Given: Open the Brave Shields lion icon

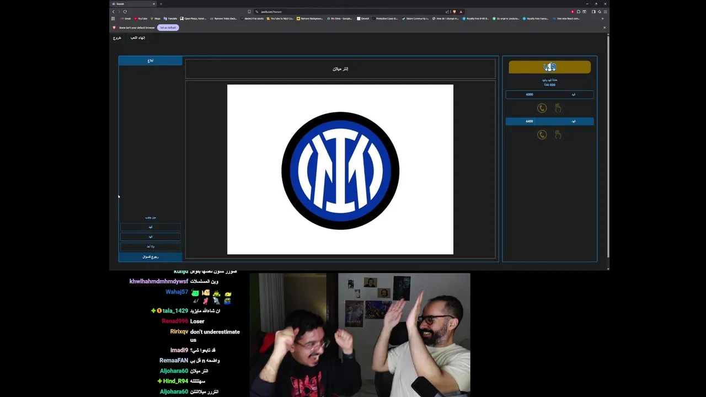Looking at the screenshot, I should point(454,12).
